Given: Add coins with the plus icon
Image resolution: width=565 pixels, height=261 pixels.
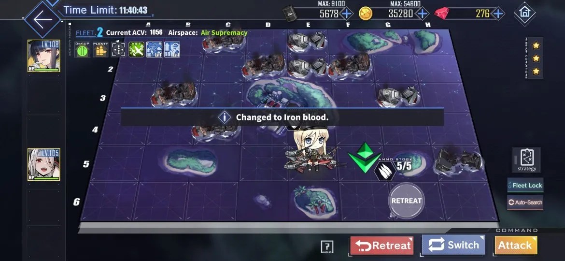Looking at the screenshot, I should coord(422,14).
